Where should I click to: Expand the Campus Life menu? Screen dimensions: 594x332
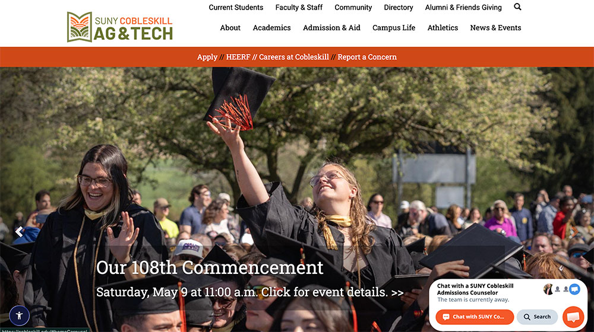394,28
